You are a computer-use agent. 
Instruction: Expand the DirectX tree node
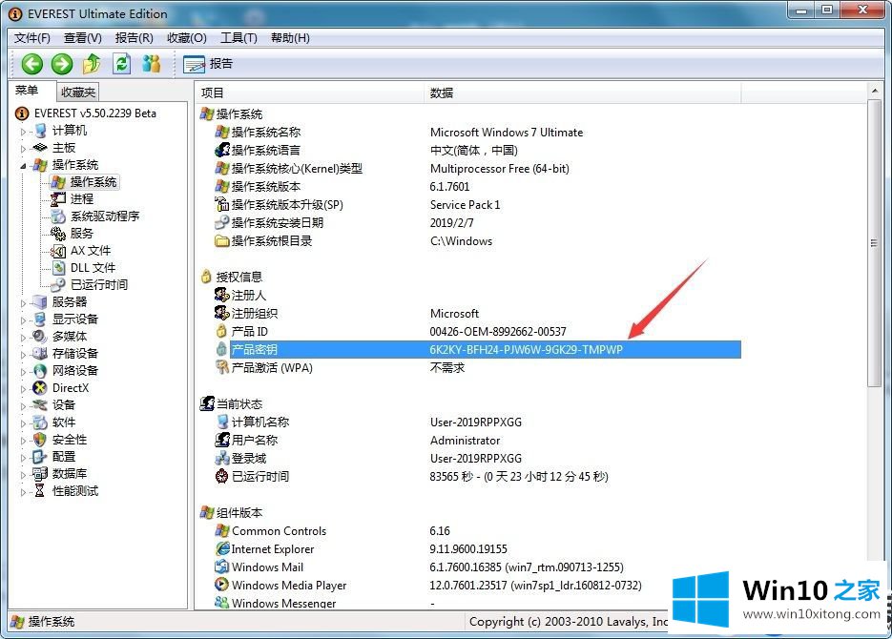click(23, 389)
